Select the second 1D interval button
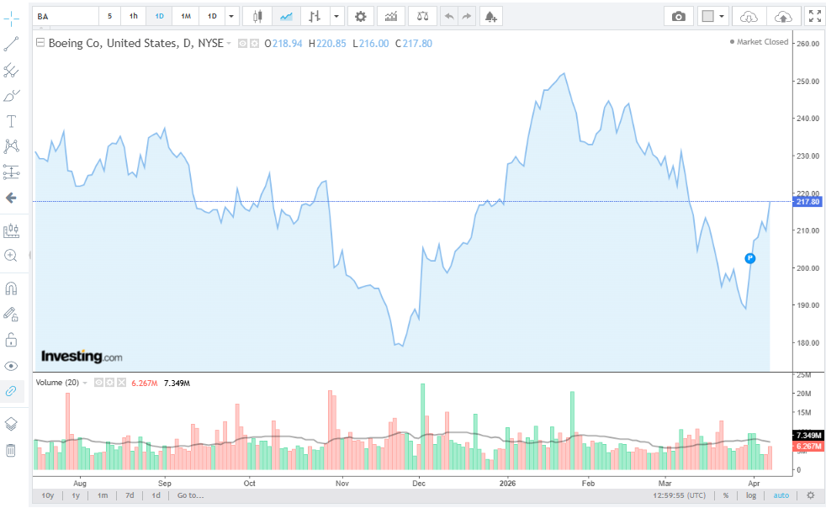 tap(212, 16)
